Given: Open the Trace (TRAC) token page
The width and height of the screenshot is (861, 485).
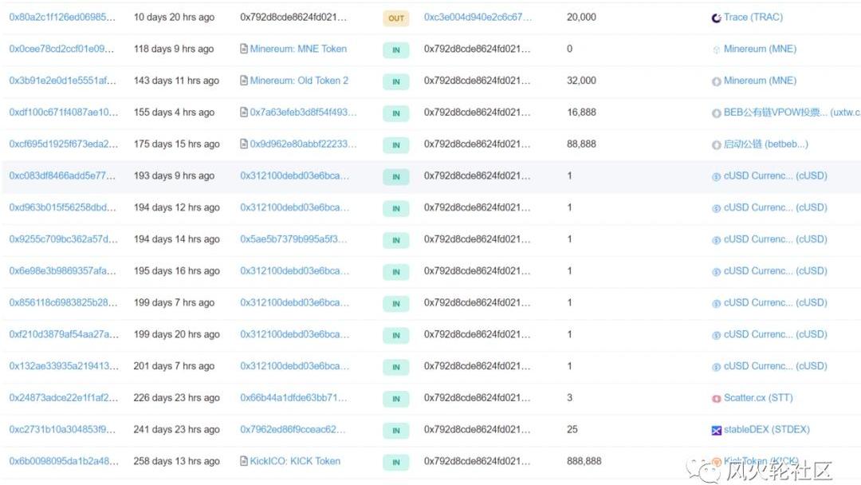Looking at the screenshot, I should [753, 17].
